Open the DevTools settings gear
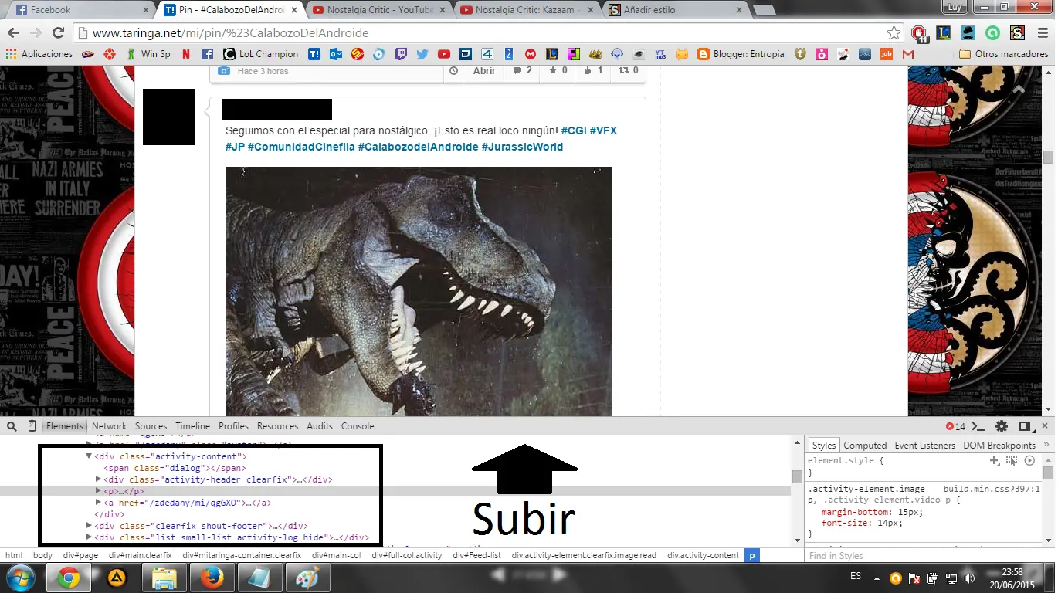Screen dimensions: 1058x593 point(1002,426)
